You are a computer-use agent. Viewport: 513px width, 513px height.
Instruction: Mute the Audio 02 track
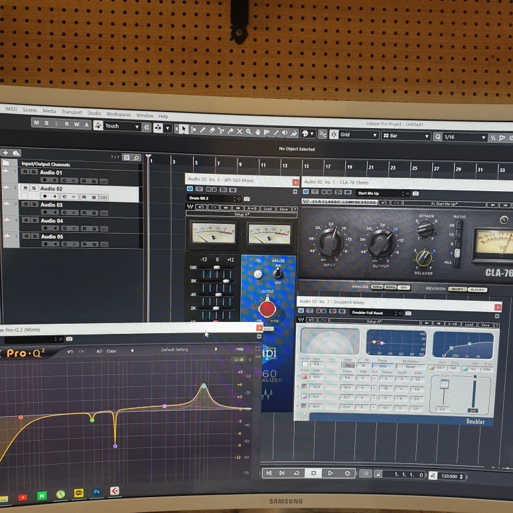tap(25, 188)
